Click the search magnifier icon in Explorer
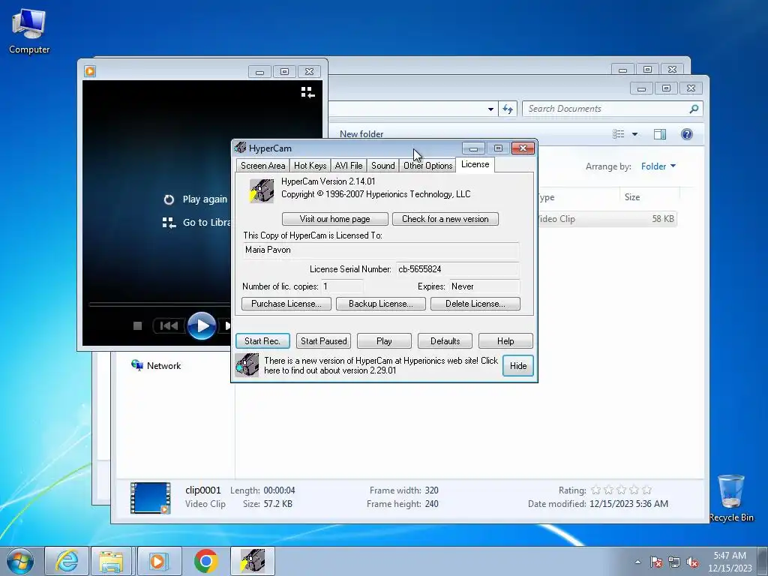The height and width of the screenshot is (576, 768). click(x=694, y=109)
